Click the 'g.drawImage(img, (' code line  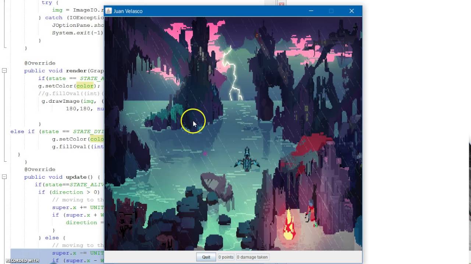(73, 101)
